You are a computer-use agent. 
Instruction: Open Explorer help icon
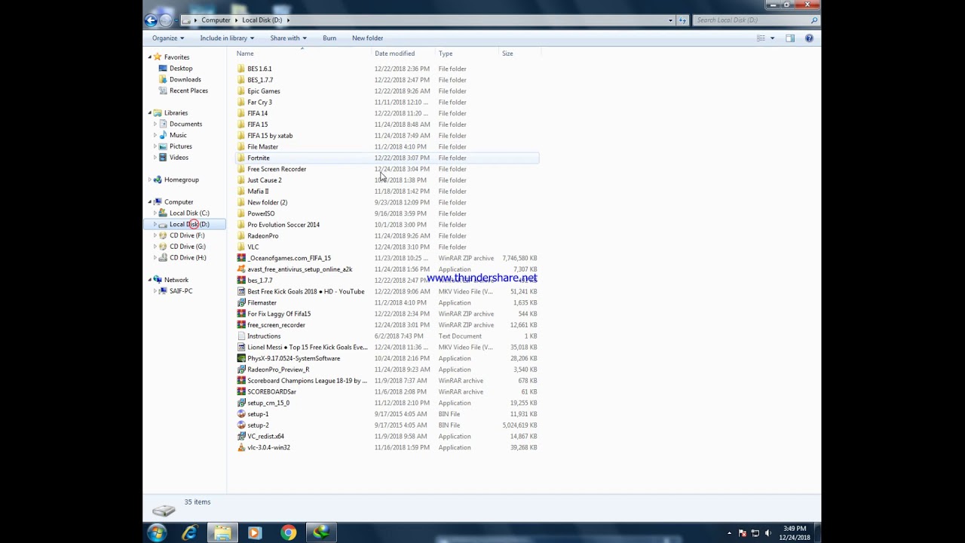click(809, 38)
